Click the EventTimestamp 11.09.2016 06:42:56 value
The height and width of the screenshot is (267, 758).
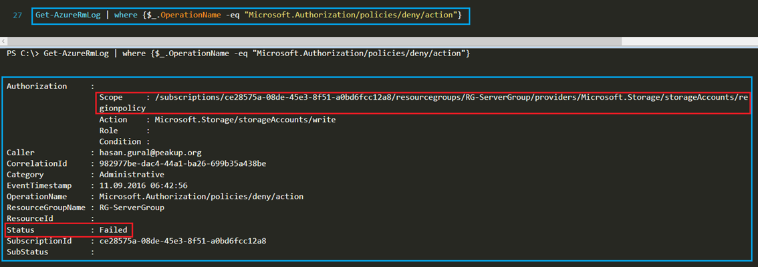point(143,186)
